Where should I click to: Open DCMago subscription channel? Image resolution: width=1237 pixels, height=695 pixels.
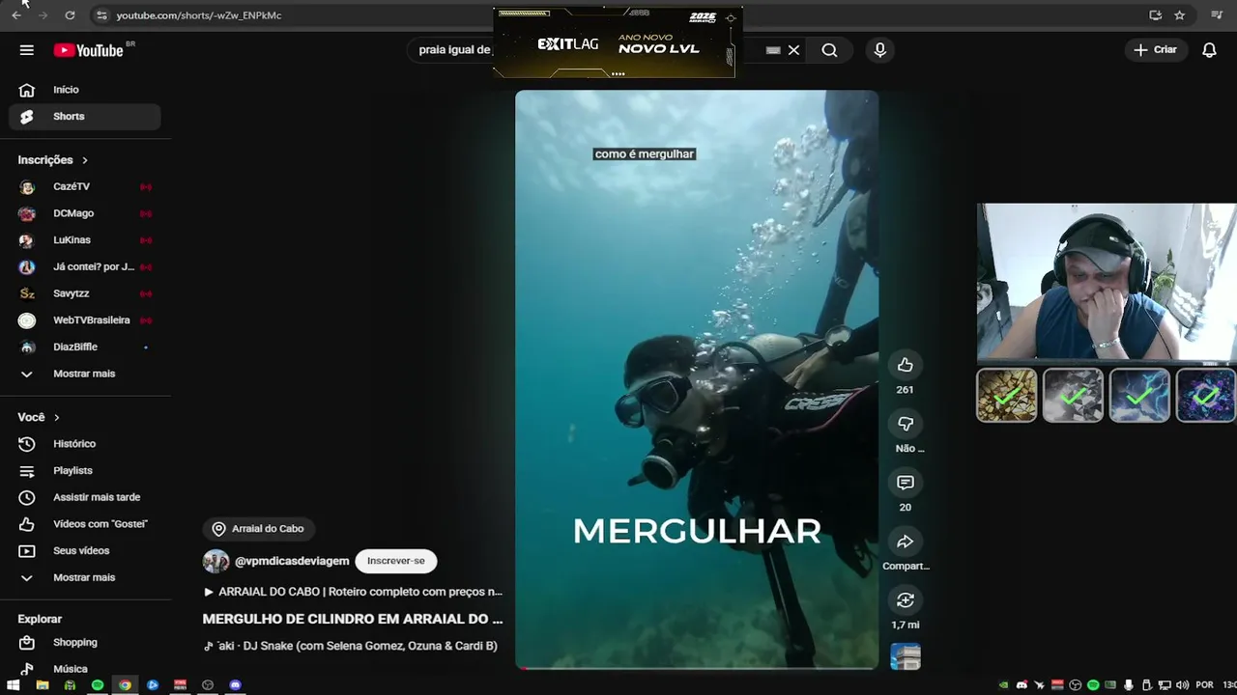click(85, 213)
